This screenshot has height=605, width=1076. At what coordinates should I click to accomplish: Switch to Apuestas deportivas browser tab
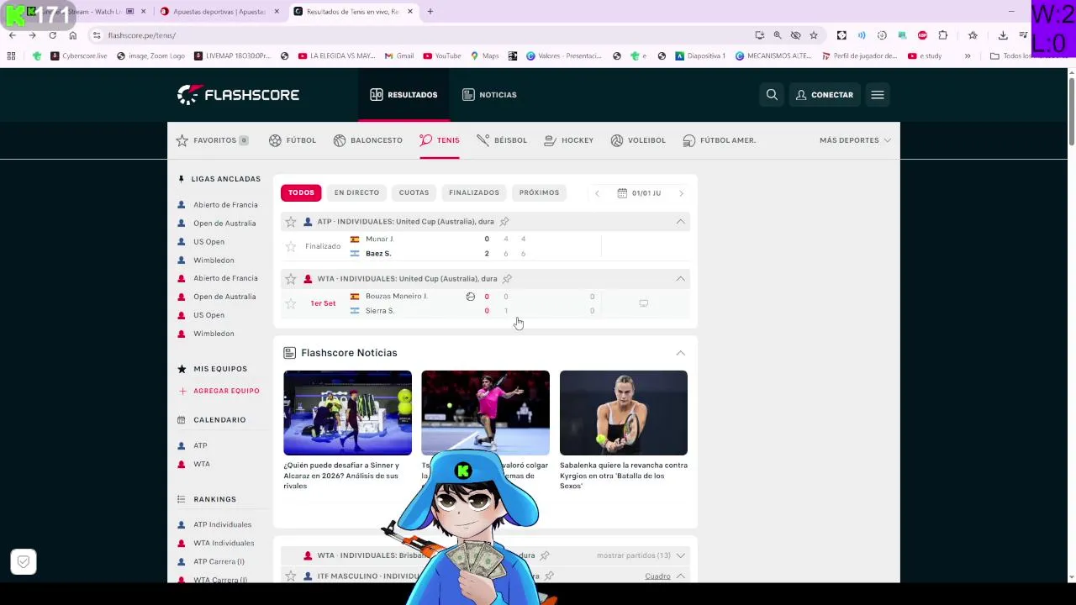tap(220, 12)
